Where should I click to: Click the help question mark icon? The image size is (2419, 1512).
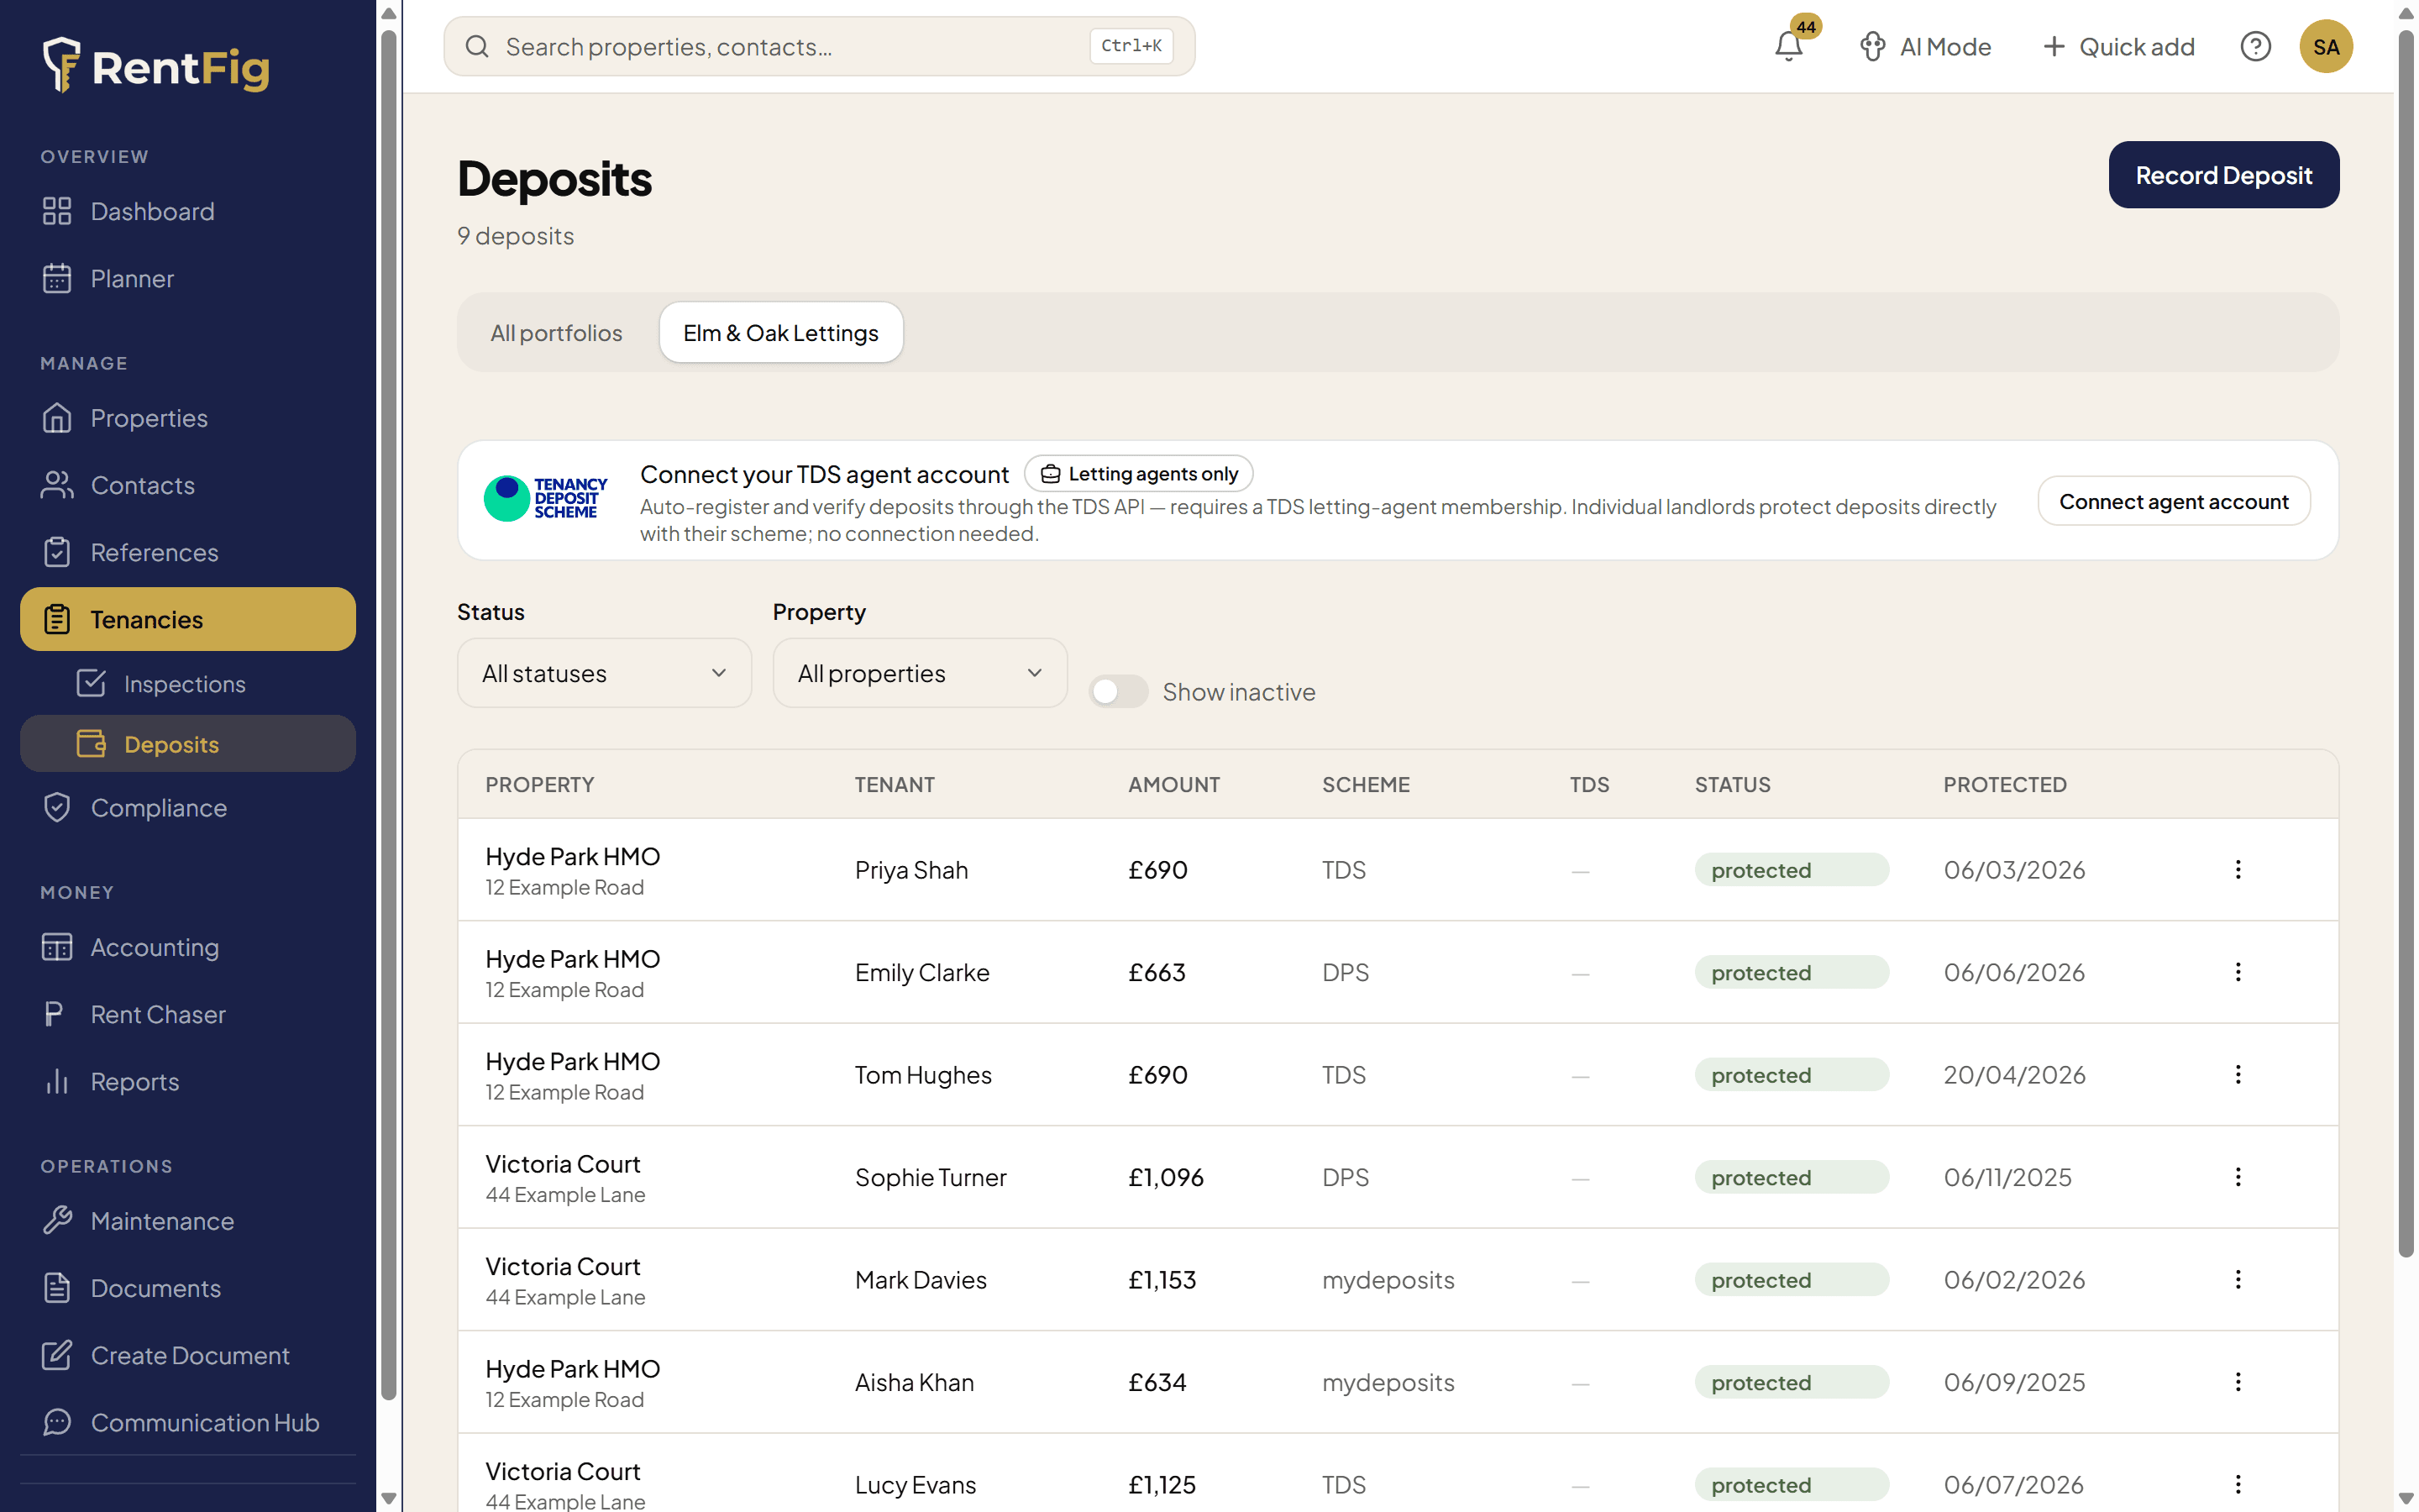2255,46
